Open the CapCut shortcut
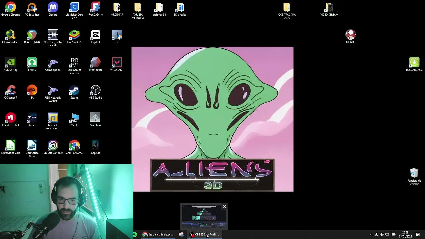The image size is (425, 239). [95, 37]
